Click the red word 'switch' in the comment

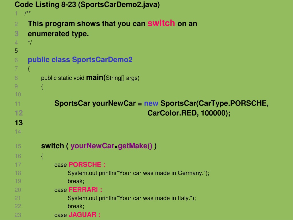(x=161, y=23)
